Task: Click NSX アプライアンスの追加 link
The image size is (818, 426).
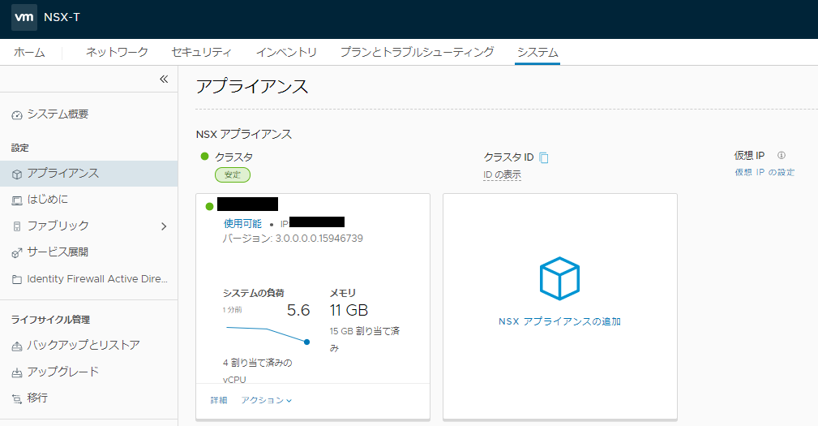Action: [x=559, y=321]
